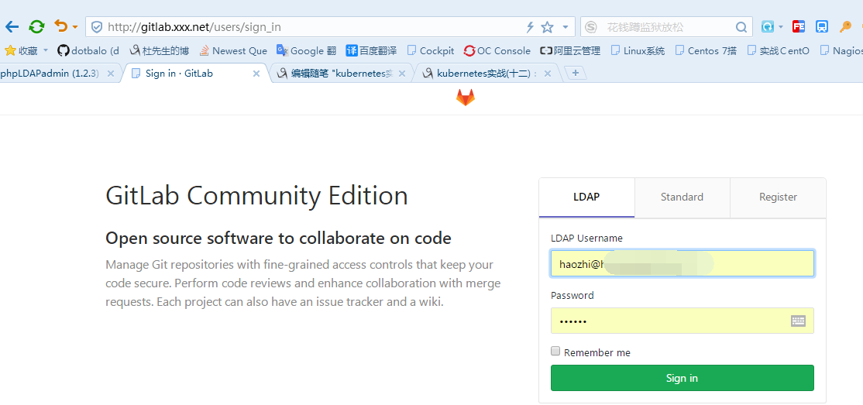Open the 阿里云管理 bookmark
Image resolution: width=863 pixels, height=405 pixels.
(569, 50)
